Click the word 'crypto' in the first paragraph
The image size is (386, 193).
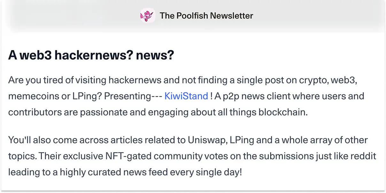pyautogui.click(x=313, y=80)
